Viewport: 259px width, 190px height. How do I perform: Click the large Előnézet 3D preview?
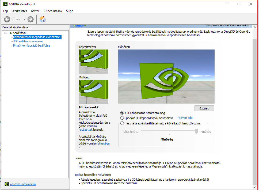166,77
